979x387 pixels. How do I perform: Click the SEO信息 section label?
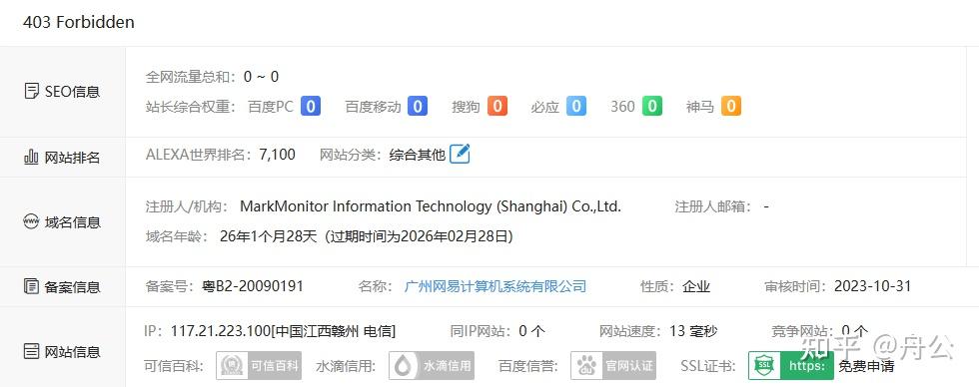[72, 92]
